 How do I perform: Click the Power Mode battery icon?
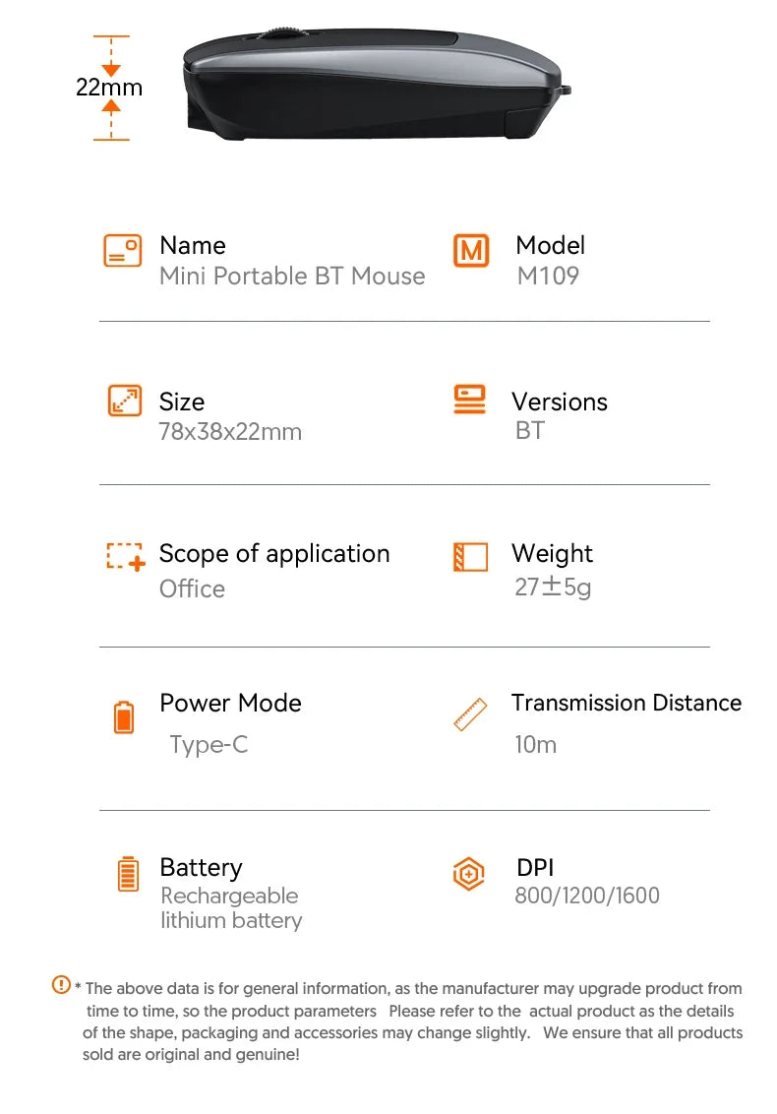pyautogui.click(x=124, y=716)
